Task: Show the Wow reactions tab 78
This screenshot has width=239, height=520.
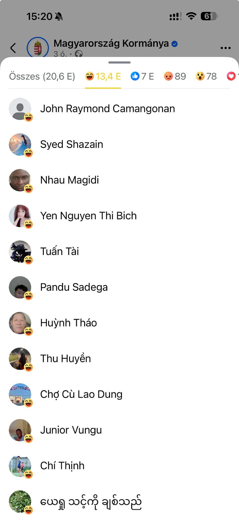Action: click(x=206, y=76)
